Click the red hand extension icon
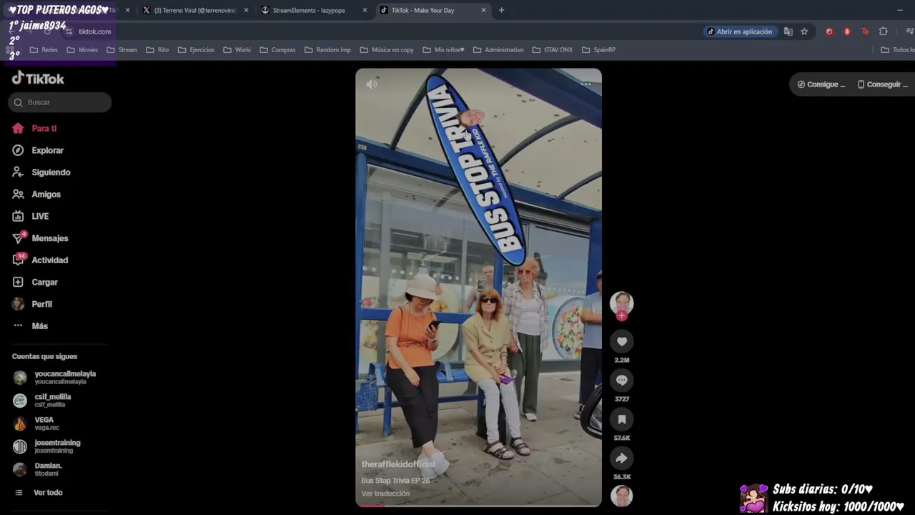This screenshot has width=915, height=515. click(847, 31)
